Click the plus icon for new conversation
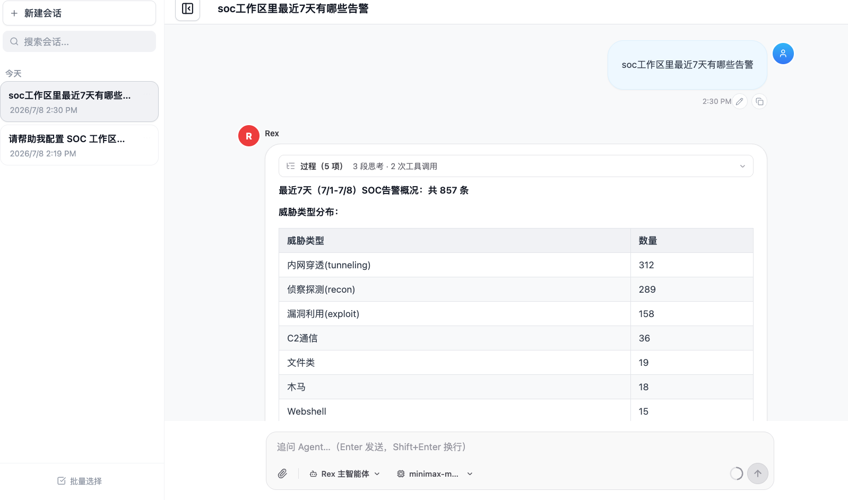This screenshot has width=848, height=500. click(14, 13)
